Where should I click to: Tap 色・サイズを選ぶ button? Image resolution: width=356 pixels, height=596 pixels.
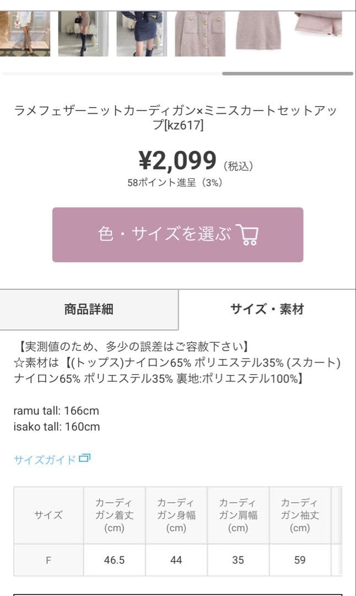coord(177,235)
